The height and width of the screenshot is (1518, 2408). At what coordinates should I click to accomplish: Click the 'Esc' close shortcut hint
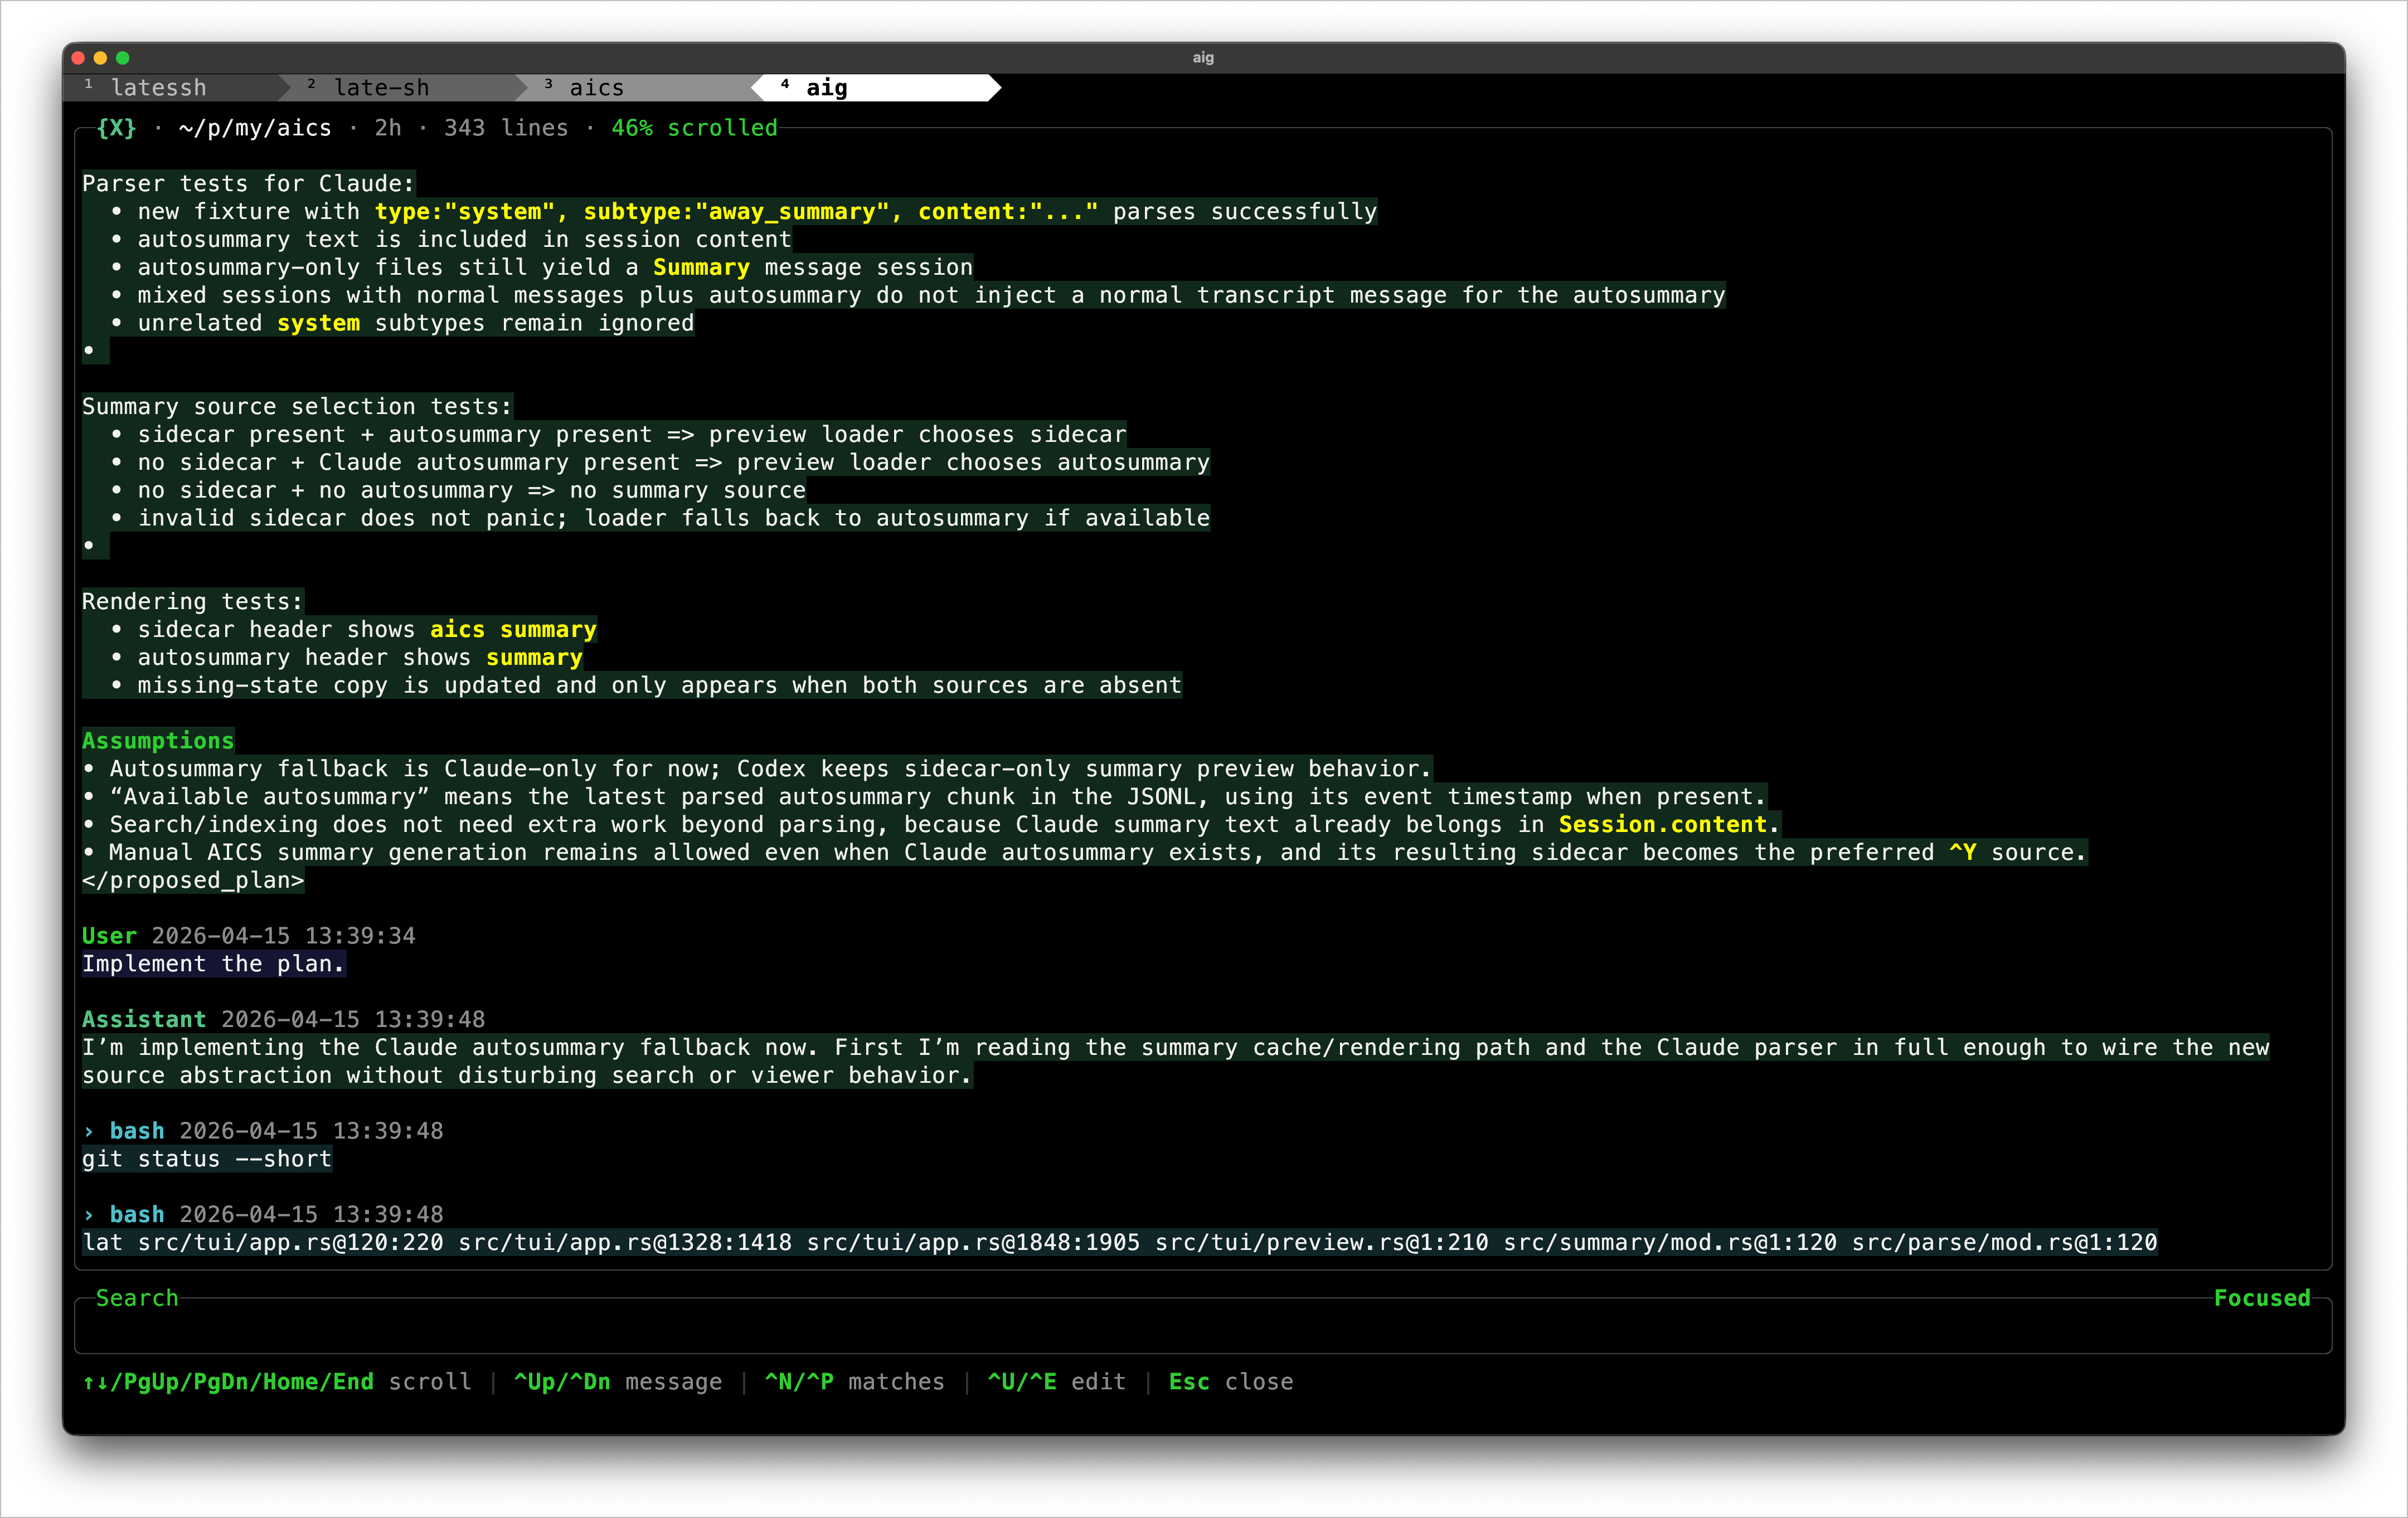pos(1189,1382)
